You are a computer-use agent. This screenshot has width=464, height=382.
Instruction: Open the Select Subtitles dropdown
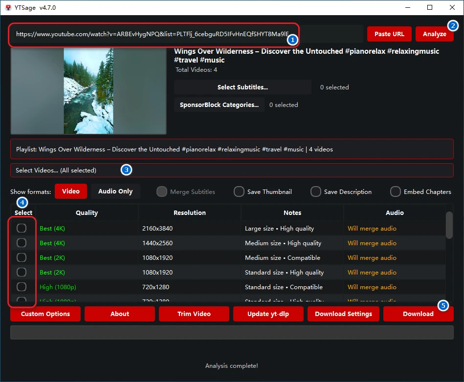[x=243, y=87]
